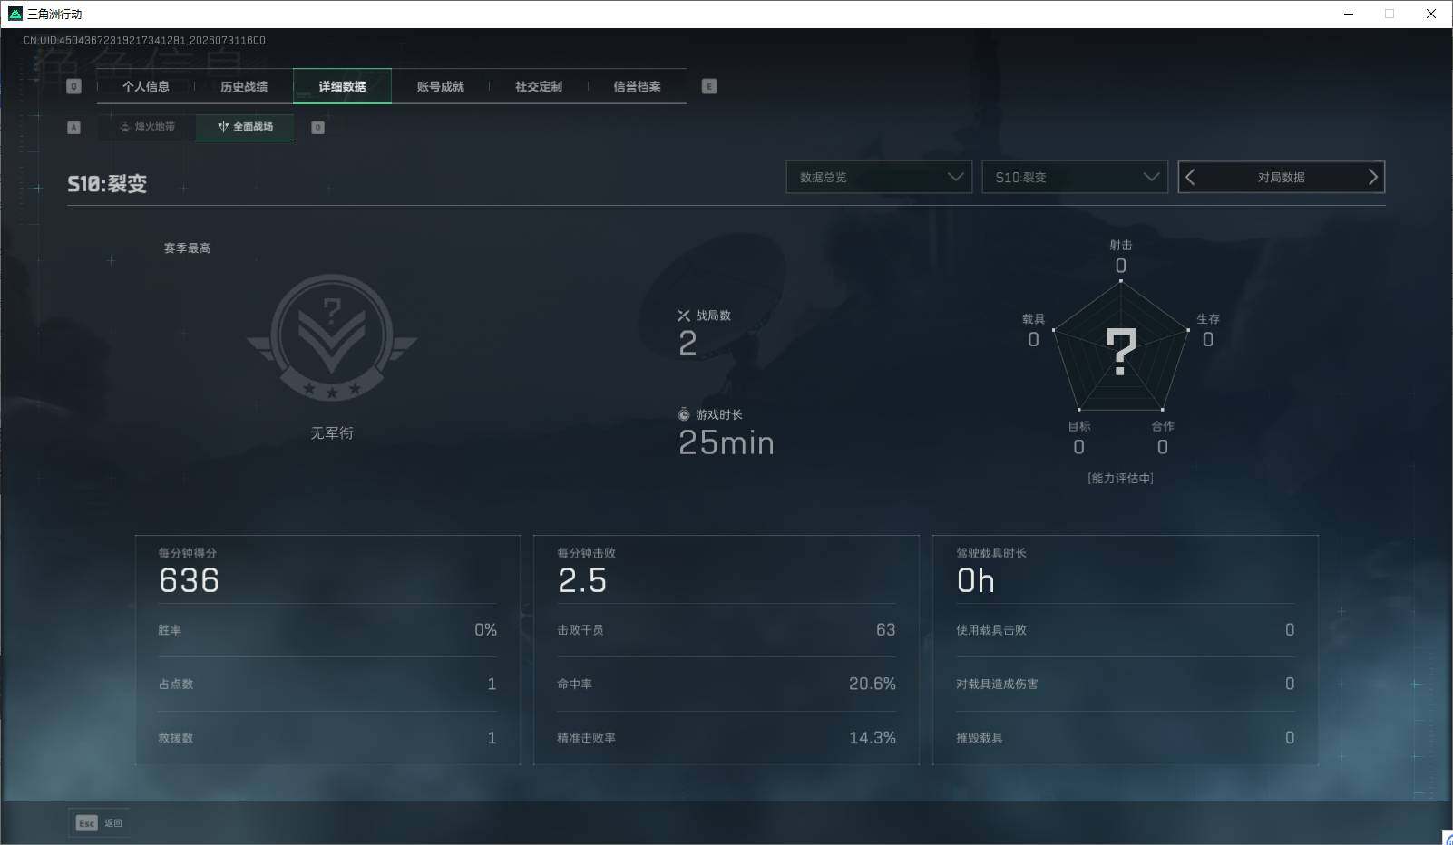The width and height of the screenshot is (1453, 845).
Task: Expand the 数据总览 dropdown
Action: 879,177
